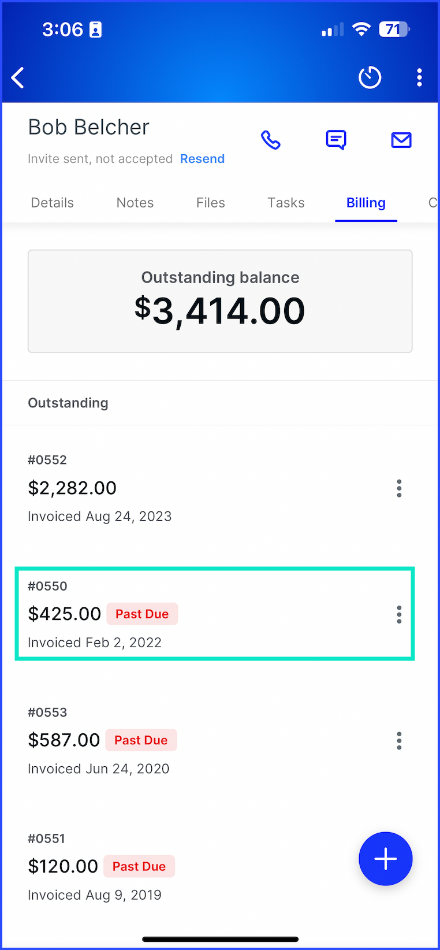This screenshot has height=950, width=440.
Task: Tap the Outstanding balance card
Action: coord(220,301)
